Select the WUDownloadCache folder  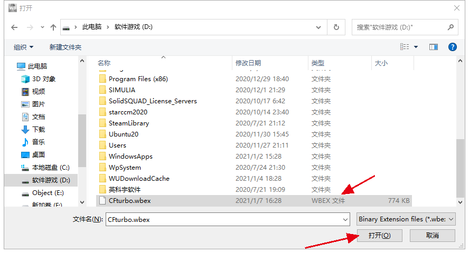click(139, 178)
